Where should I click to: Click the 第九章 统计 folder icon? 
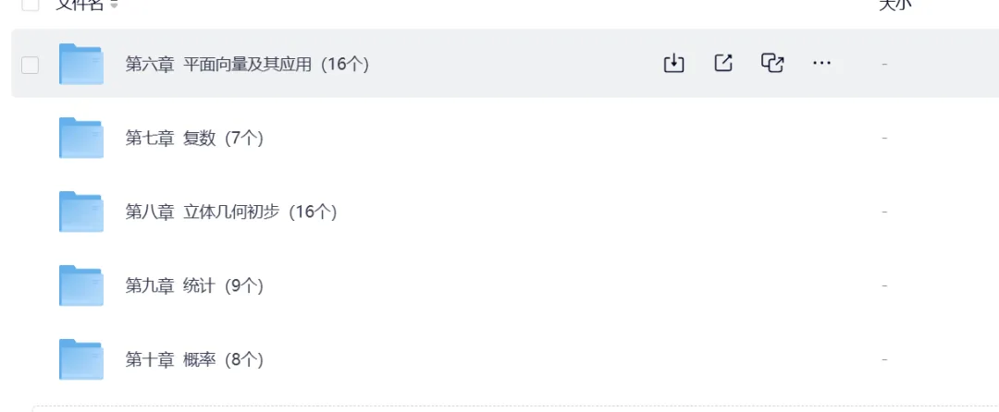click(x=81, y=285)
